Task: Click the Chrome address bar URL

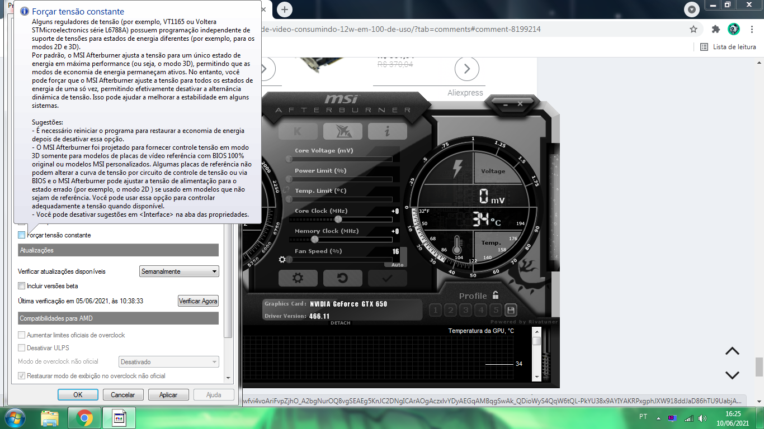Action: coord(400,29)
